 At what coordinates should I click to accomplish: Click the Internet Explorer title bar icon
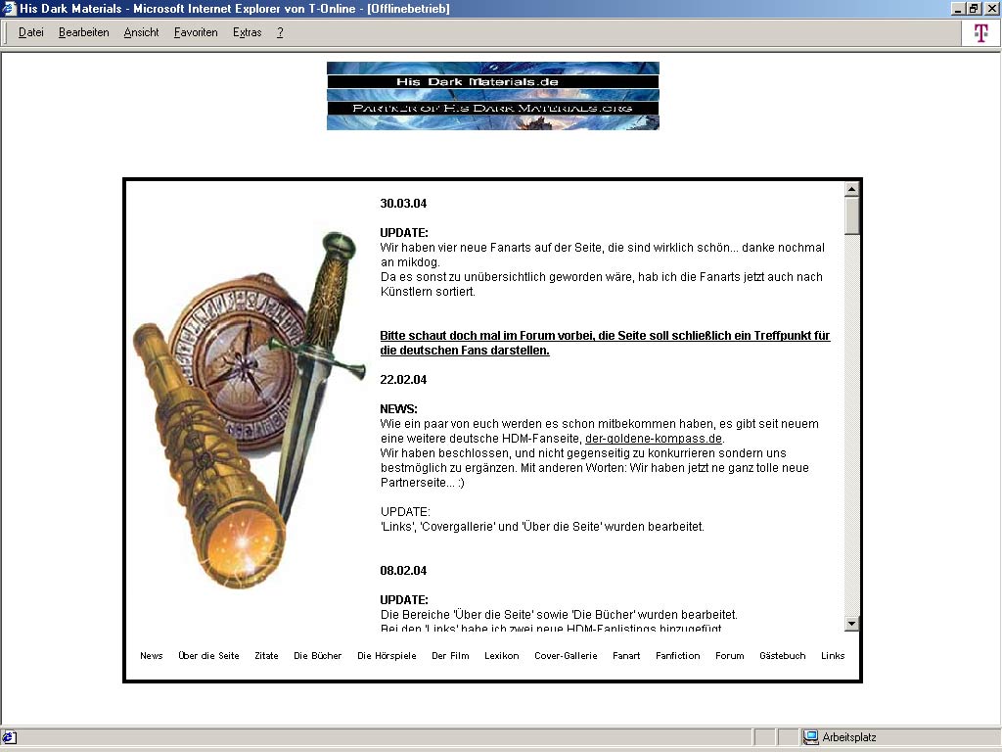pyautogui.click(x=9, y=8)
